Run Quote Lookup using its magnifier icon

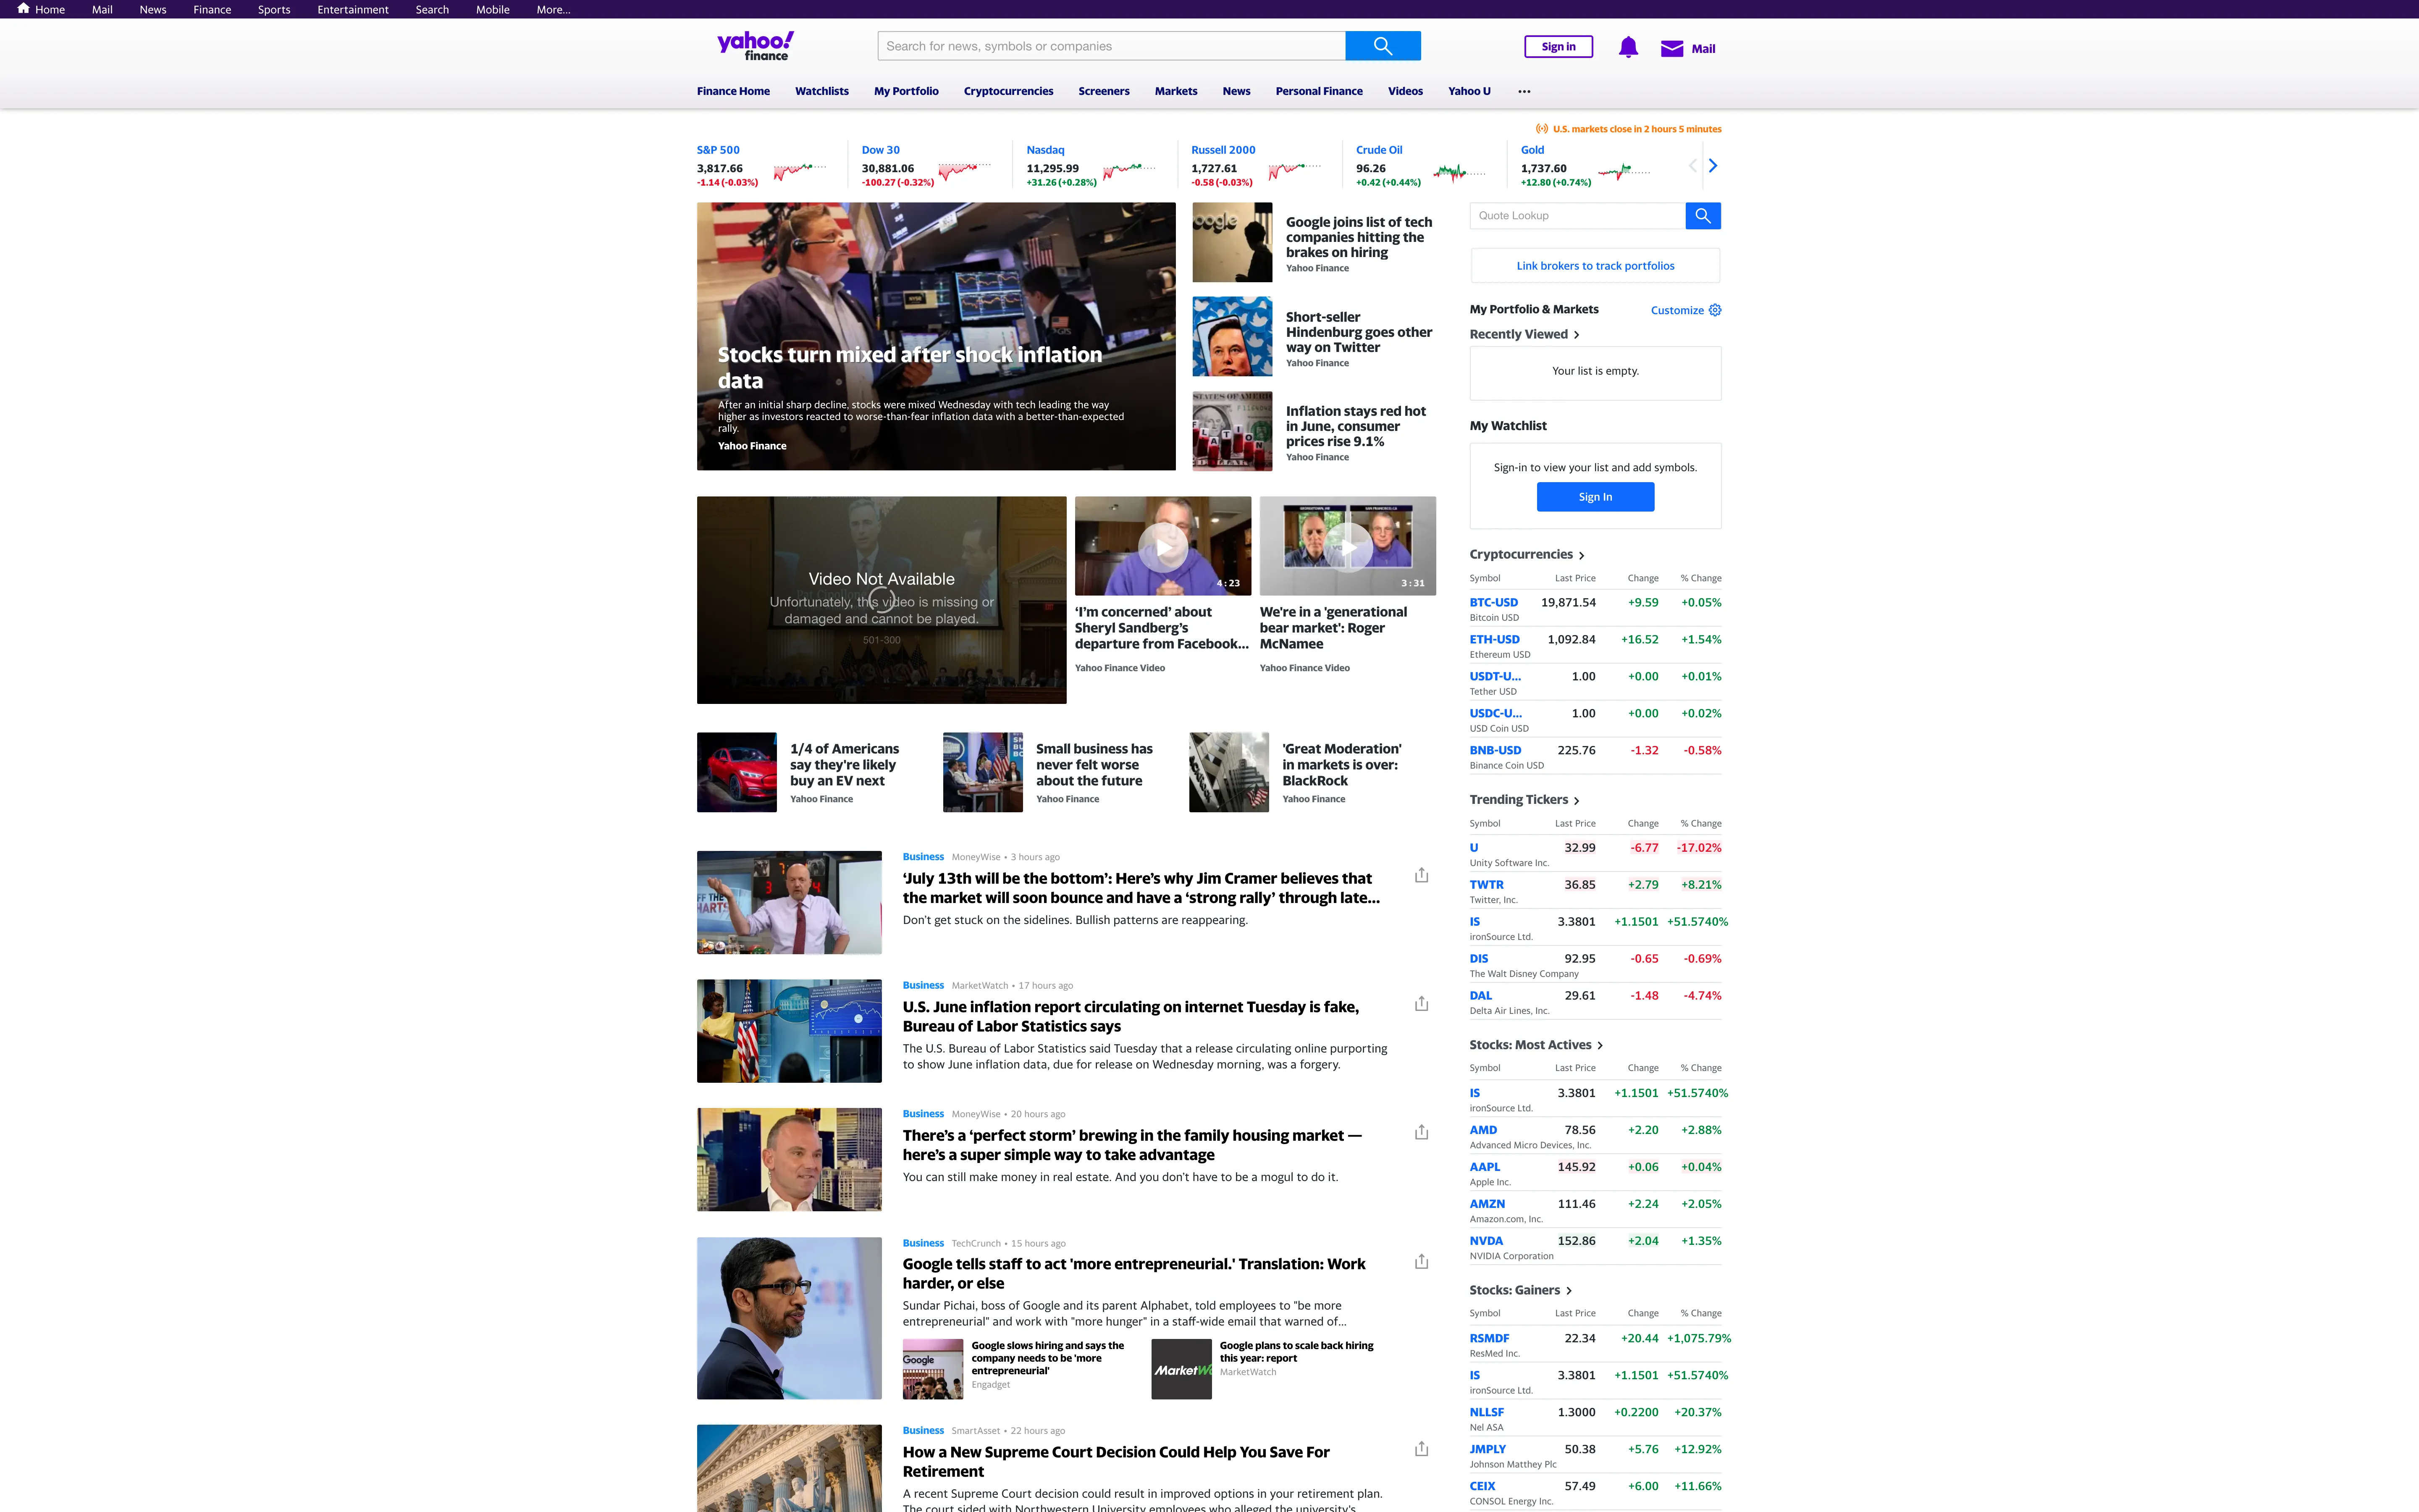coord(1702,215)
